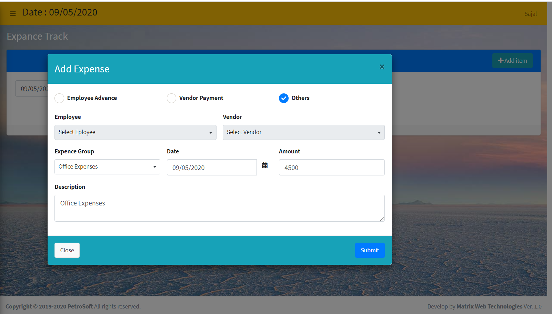Close the Add Expense dialog with X
The width and height of the screenshot is (552, 314).
[x=382, y=67]
